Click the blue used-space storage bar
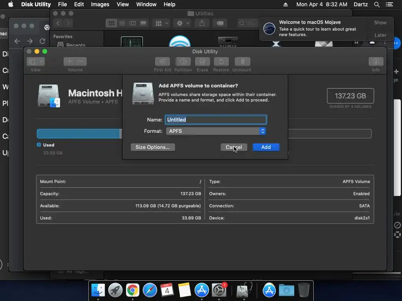 [79, 134]
